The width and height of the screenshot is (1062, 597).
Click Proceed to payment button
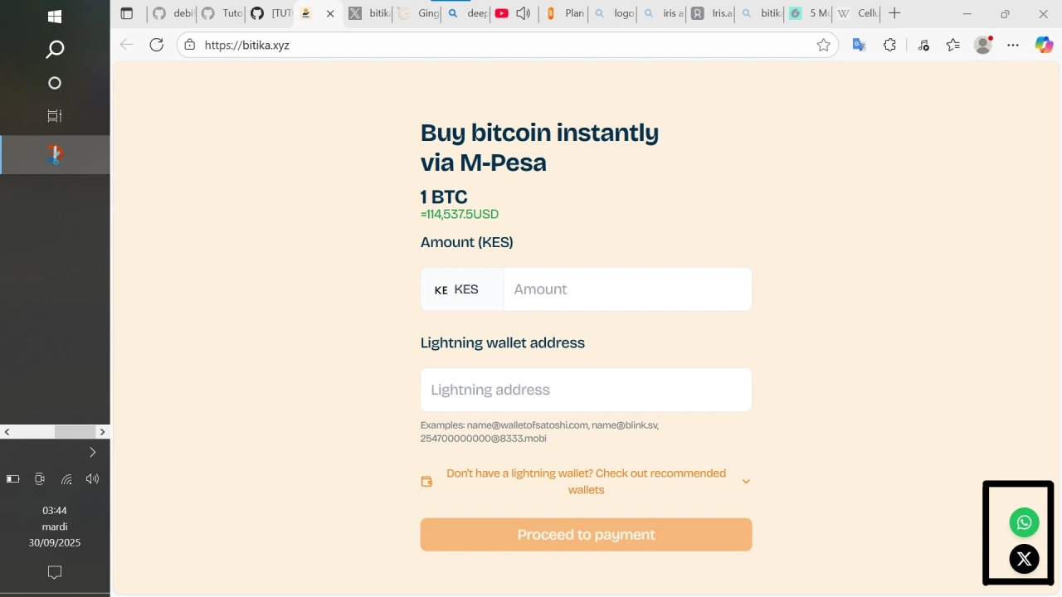point(586,535)
